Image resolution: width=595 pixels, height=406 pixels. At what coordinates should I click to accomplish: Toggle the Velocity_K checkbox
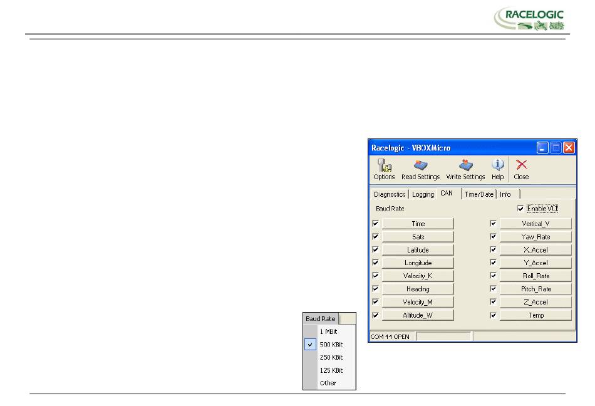(375, 276)
